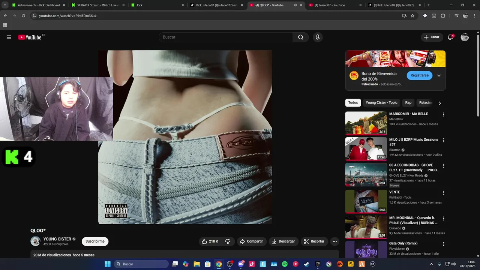Select the Young Cister - Topic chip
480x270 pixels.
[381, 102]
